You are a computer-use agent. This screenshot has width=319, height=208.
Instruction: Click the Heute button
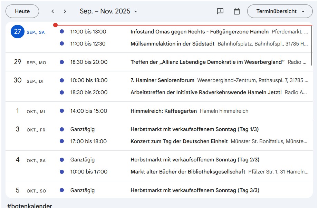point(22,11)
